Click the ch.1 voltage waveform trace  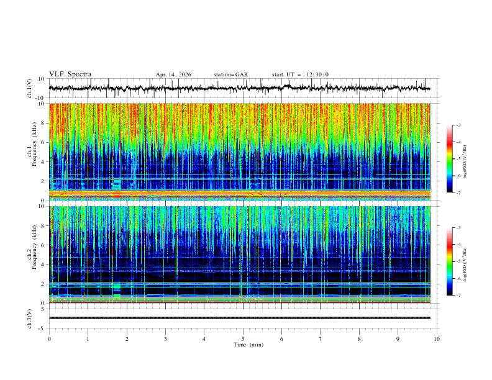pyautogui.click(x=239, y=88)
